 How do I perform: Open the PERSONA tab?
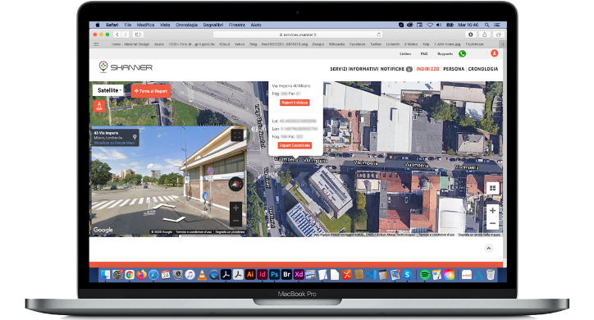[x=454, y=69]
